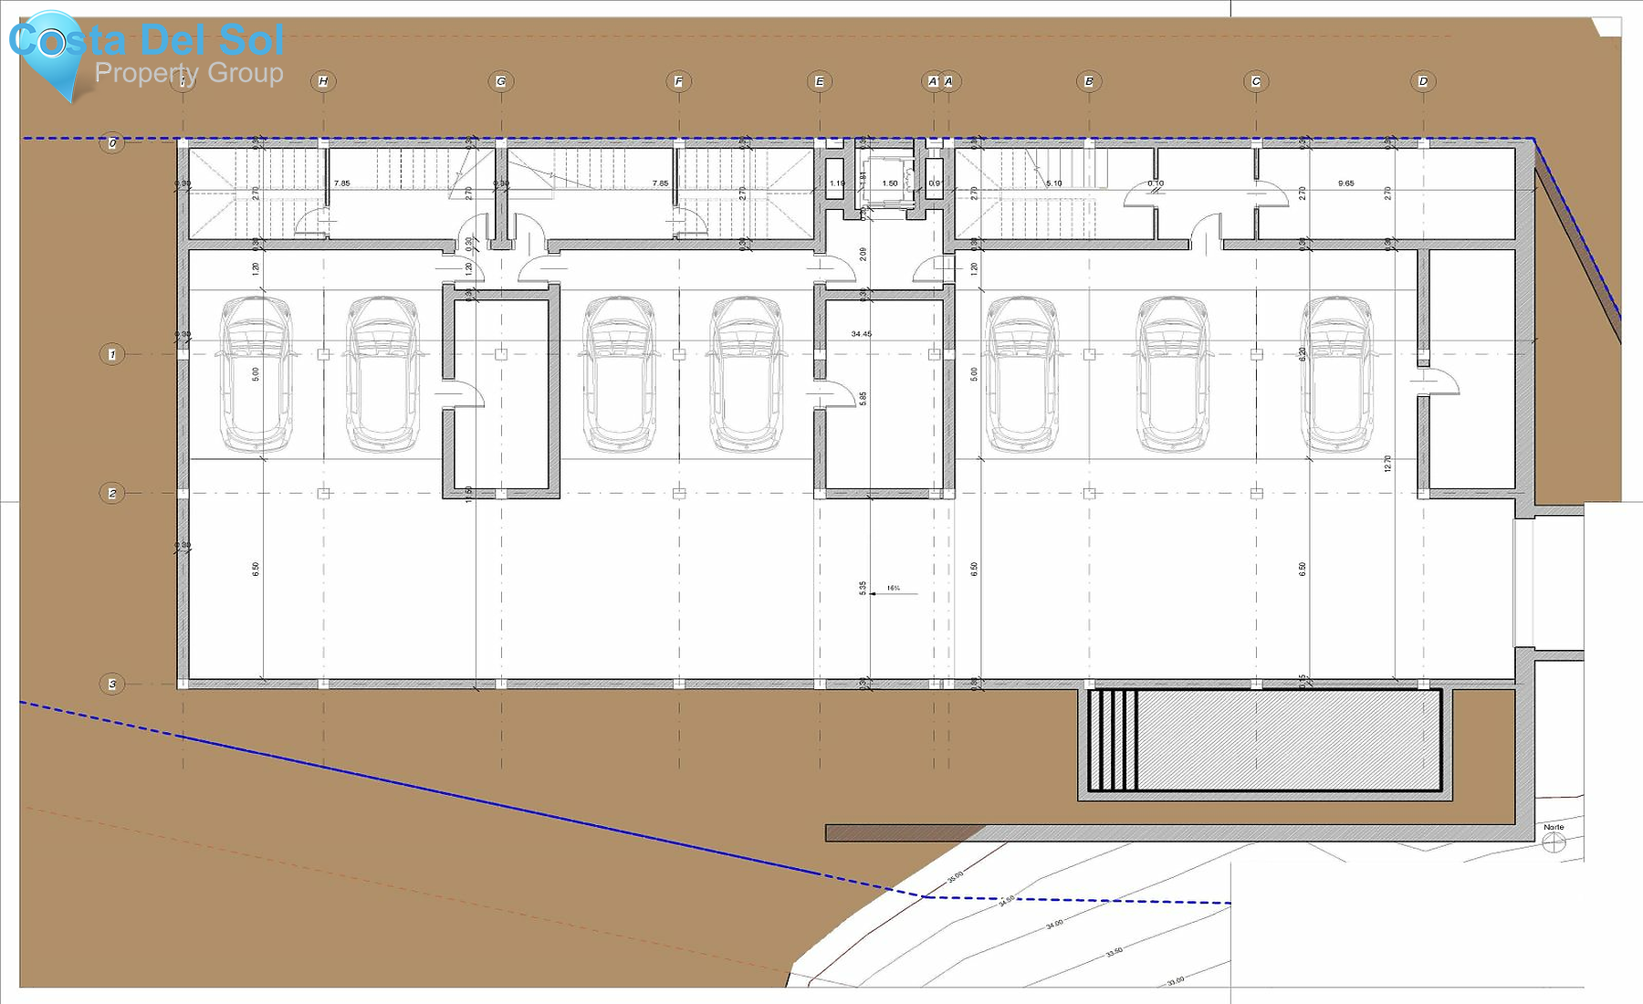Image resolution: width=1643 pixels, height=1004 pixels.
Task: Select grid column marker G
Action: [x=500, y=81]
